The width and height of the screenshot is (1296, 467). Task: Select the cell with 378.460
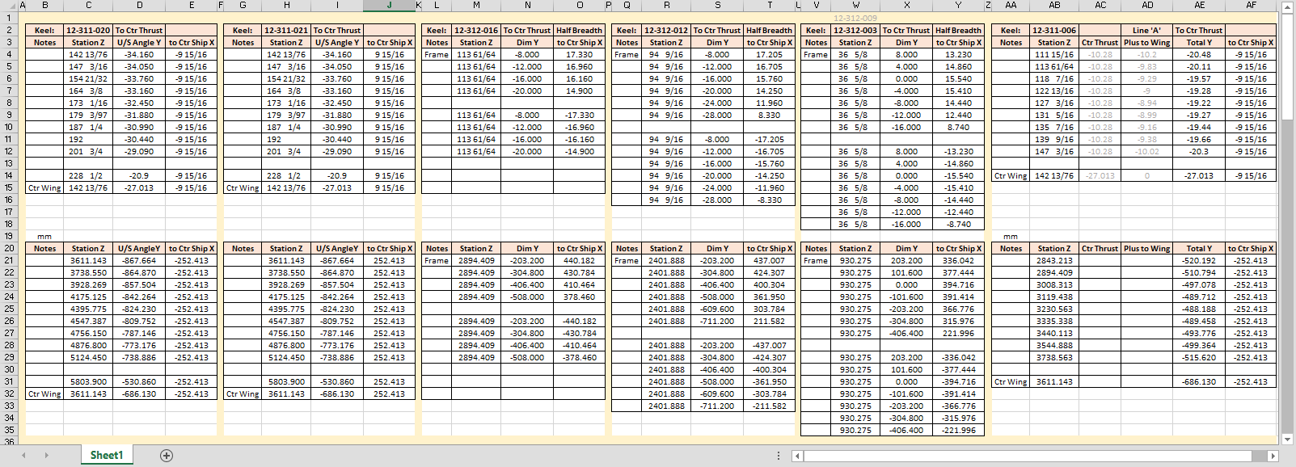coord(579,297)
